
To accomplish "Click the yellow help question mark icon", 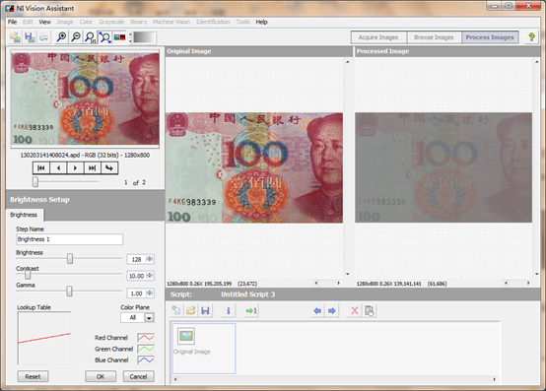I will tap(531, 36).
